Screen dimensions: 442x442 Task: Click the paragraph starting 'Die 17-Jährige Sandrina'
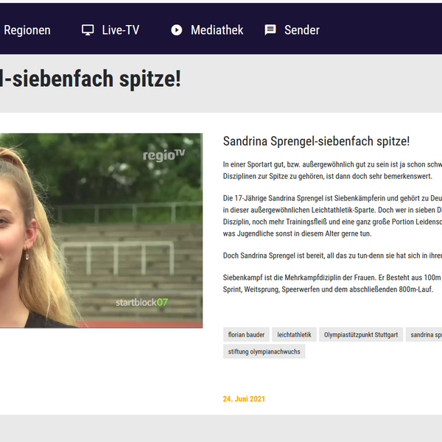[331, 216]
